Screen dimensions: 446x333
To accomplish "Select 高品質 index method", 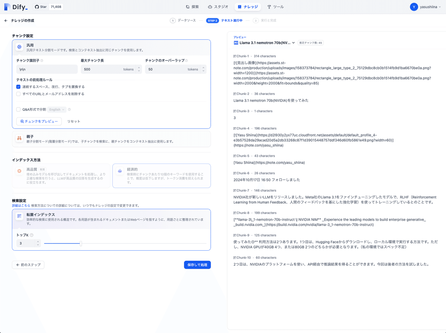I will 61,176.
